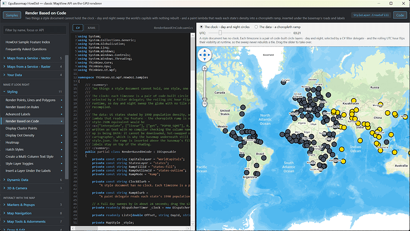Expand the 'Markers & Popups' group

click(x=33, y=205)
